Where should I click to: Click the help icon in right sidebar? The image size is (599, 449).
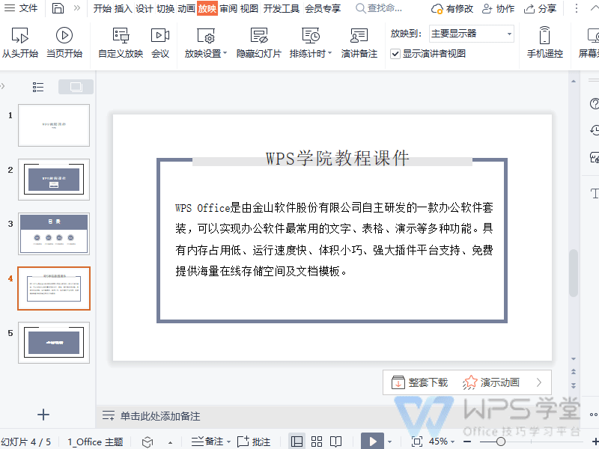pos(594,104)
